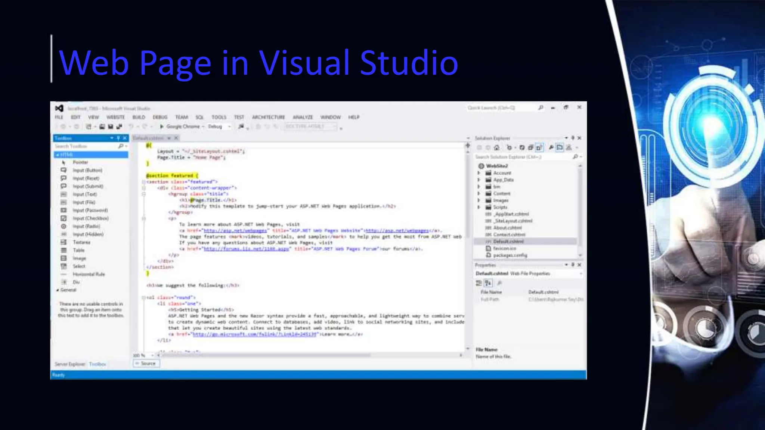Screen dimensions: 765x430
Task: Expand the App_Data folder
Action: 479,180
